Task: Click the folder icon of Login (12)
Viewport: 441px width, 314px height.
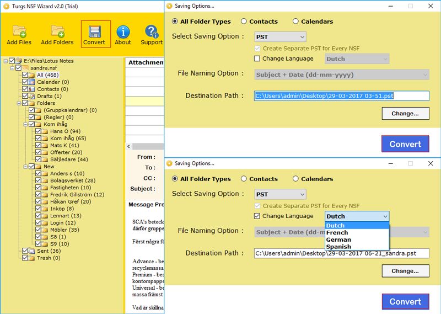Action: 45,223
